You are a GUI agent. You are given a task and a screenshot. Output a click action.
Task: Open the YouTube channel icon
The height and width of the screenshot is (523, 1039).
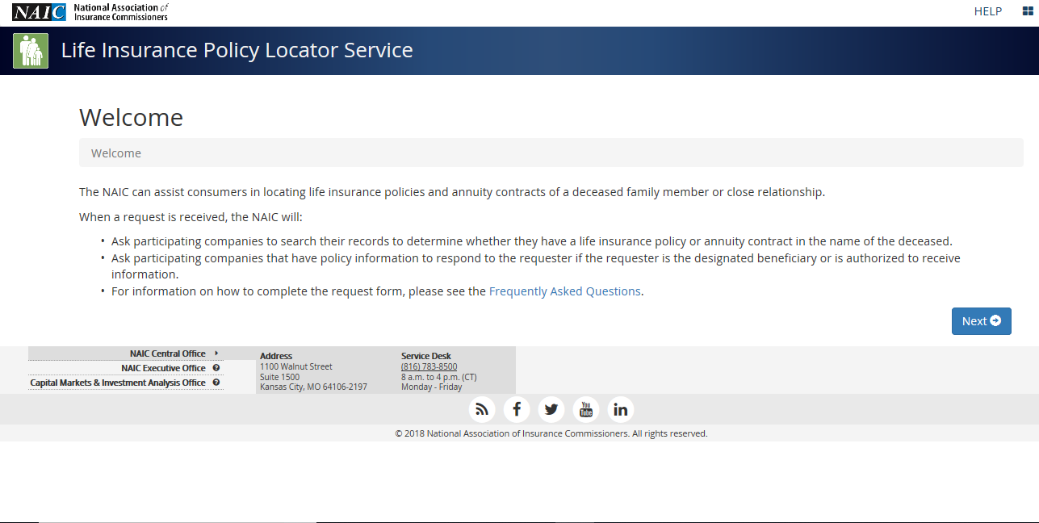586,409
